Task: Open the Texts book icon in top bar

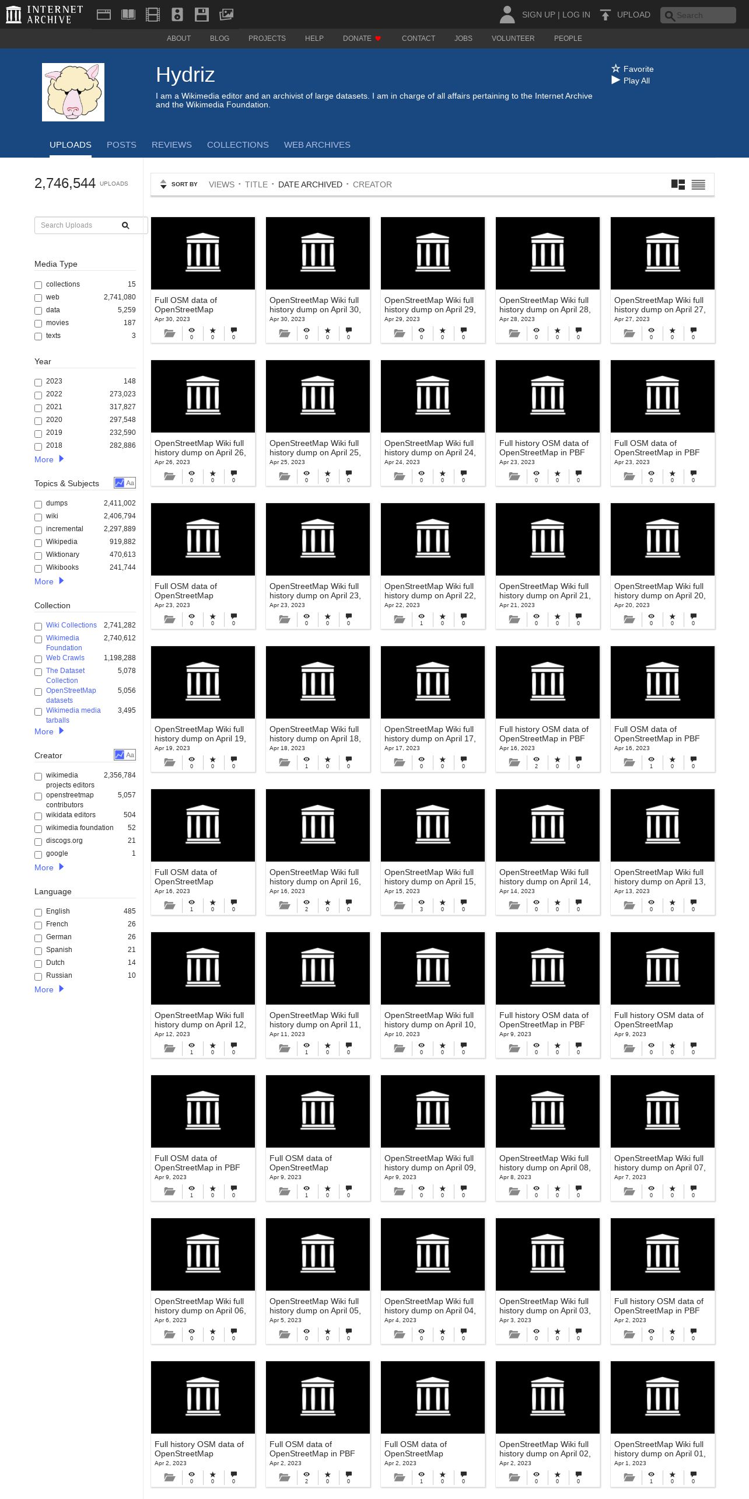Action: [128, 15]
